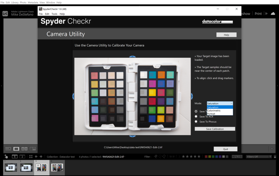This screenshot has height=176, width=279.
Task: Open the Mode combo box showing Saturation
Action: (x=220, y=103)
